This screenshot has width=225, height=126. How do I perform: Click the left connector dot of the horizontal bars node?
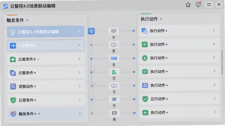point(92,100)
